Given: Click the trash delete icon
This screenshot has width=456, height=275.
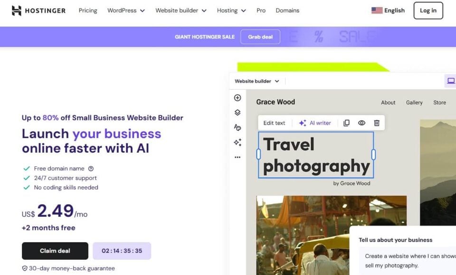Looking at the screenshot, I should pos(377,123).
